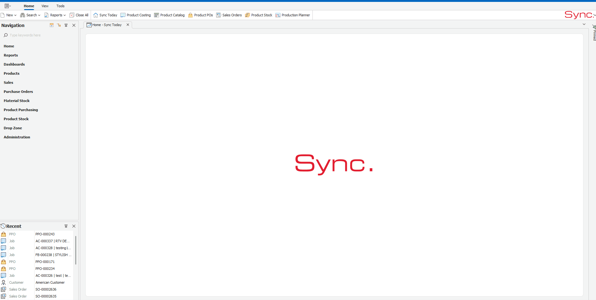The image size is (596, 300).
Task: Click the AC-000337 job grid icon
Action: [x=3, y=241]
